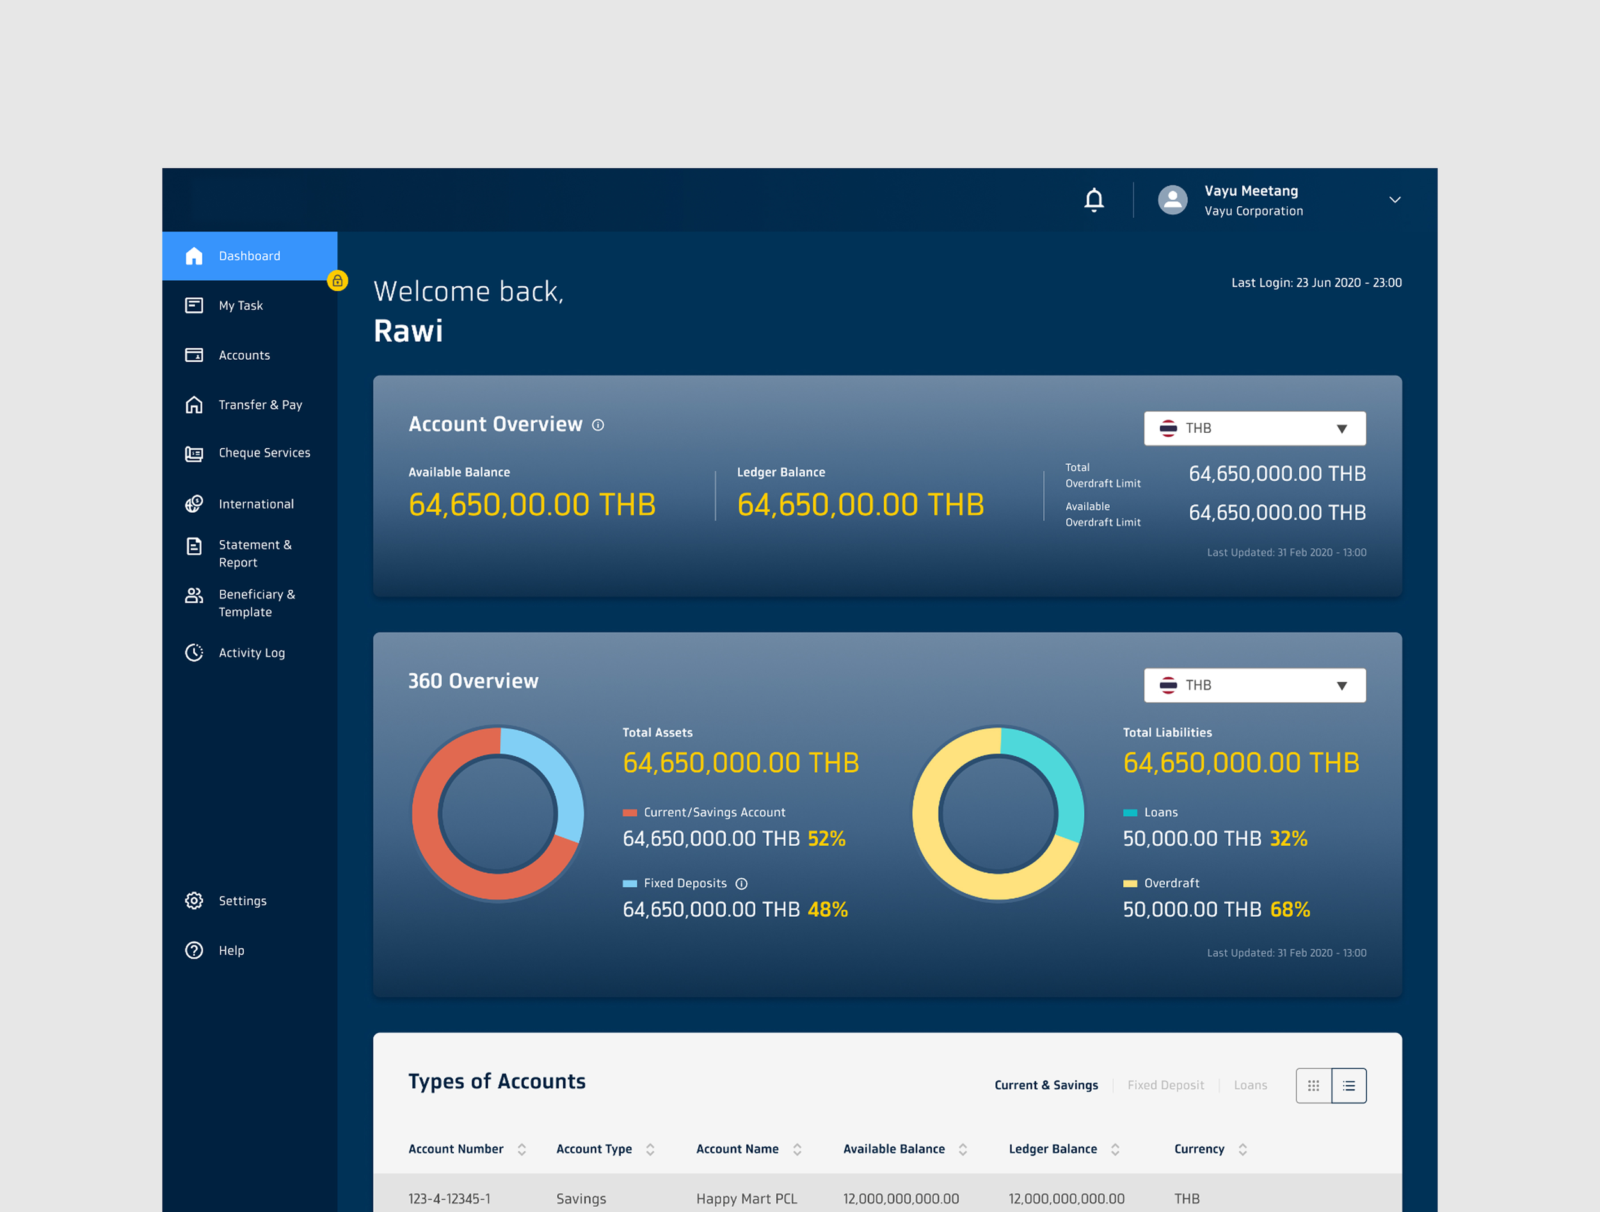Open Statement & Report section
This screenshot has width=1600, height=1212.
255,553
